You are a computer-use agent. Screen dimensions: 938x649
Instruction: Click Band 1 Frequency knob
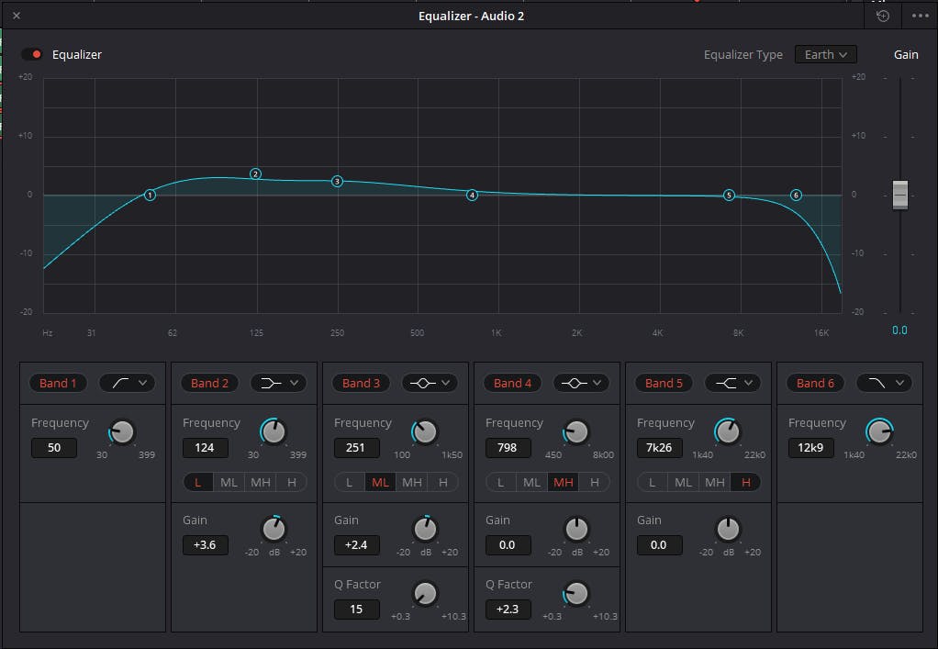[122, 431]
